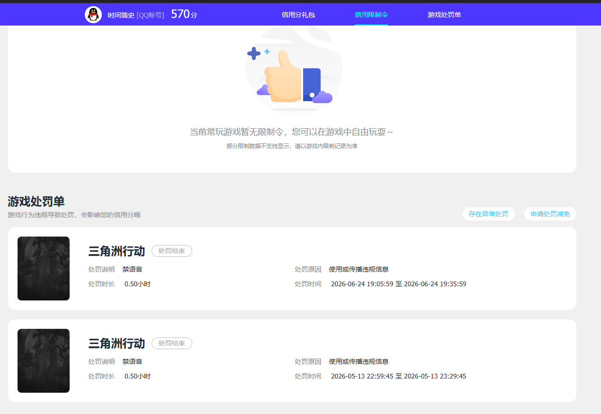Open the 信用分礼包 tab
Screen dimensions: 601x414
[298, 15]
